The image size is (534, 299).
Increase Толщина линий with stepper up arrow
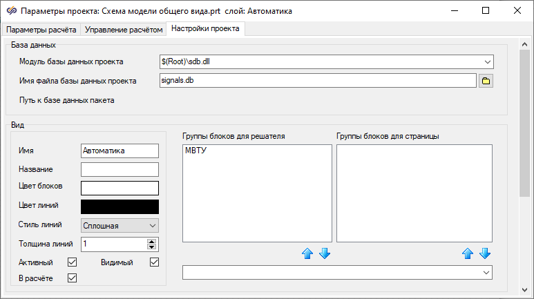pos(152,241)
